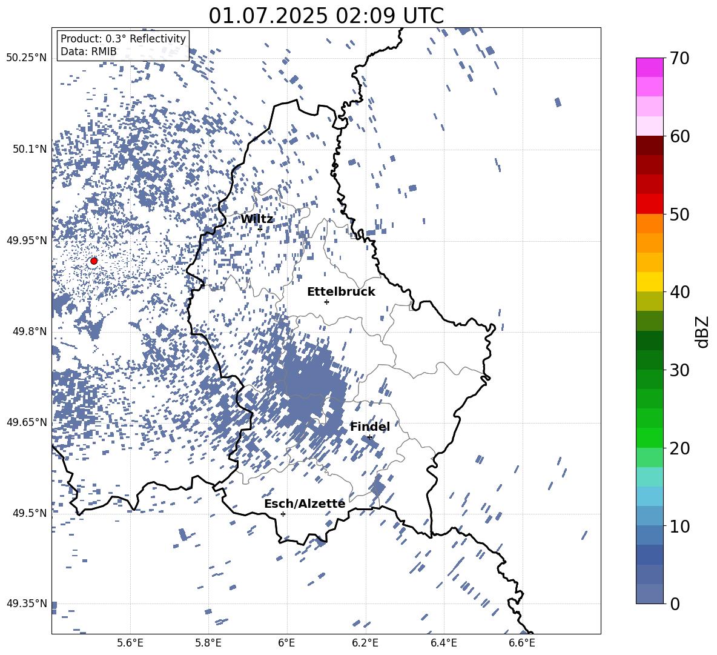Click the 49.95°N latitude label
The image size is (717, 655).
pyautogui.click(x=27, y=240)
